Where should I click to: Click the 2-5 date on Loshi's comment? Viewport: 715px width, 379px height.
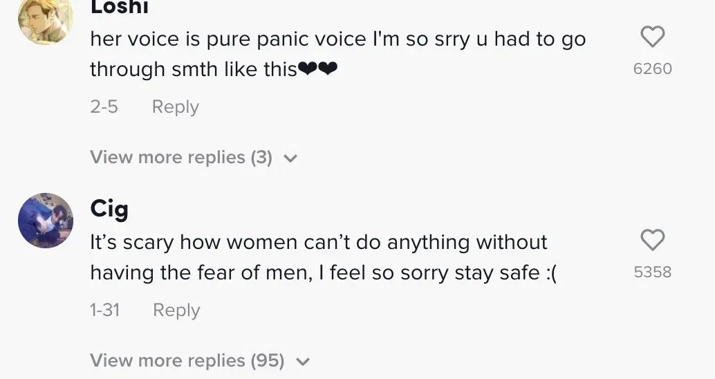click(104, 107)
